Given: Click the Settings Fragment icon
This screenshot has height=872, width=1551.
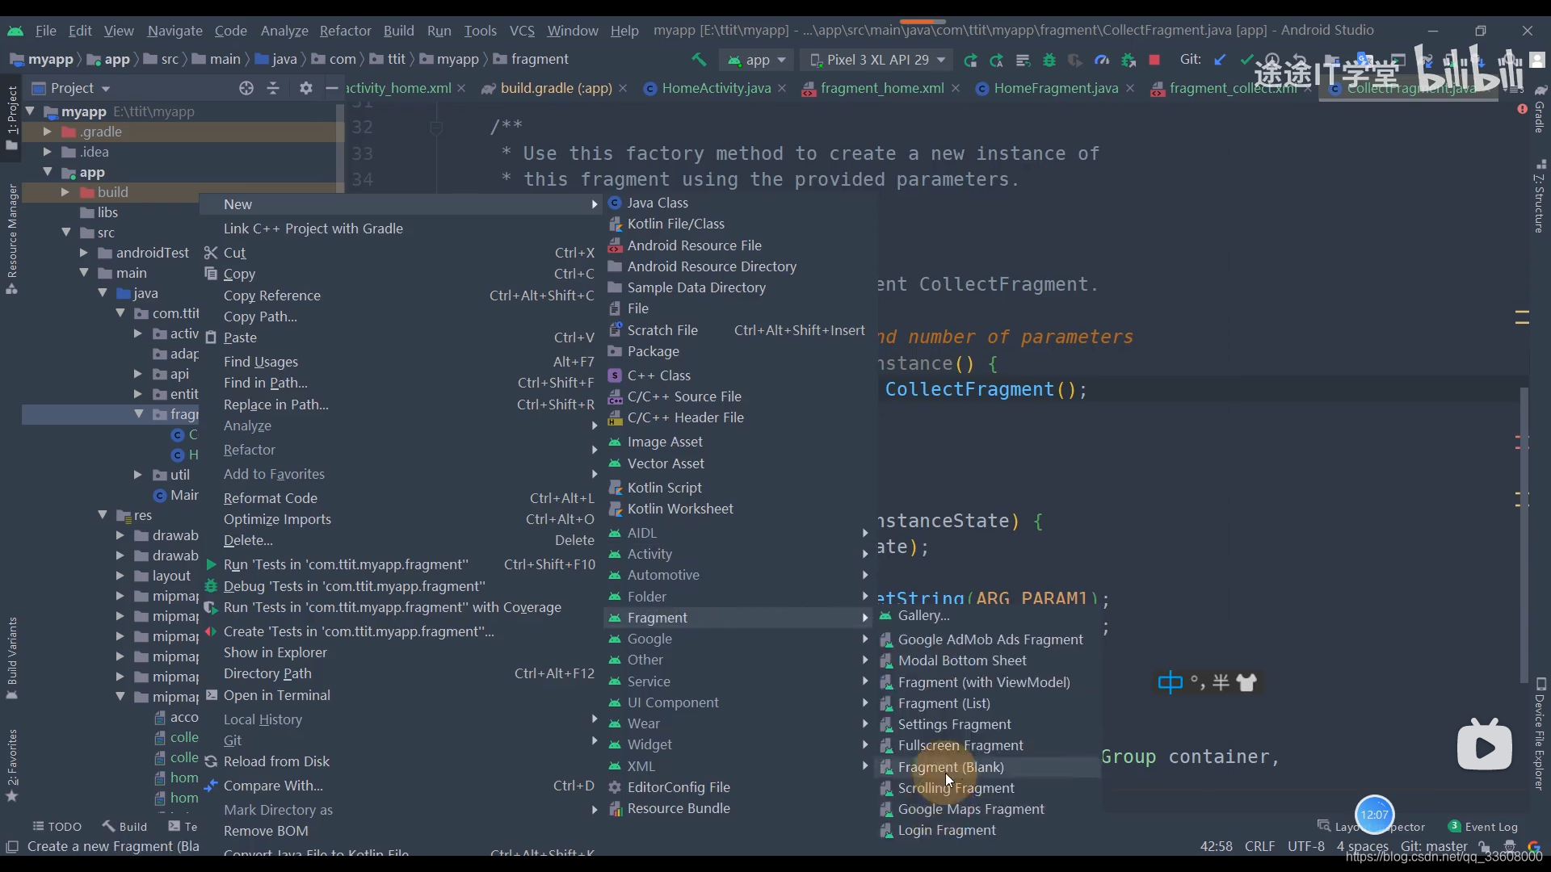Looking at the screenshot, I should [886, 724].
